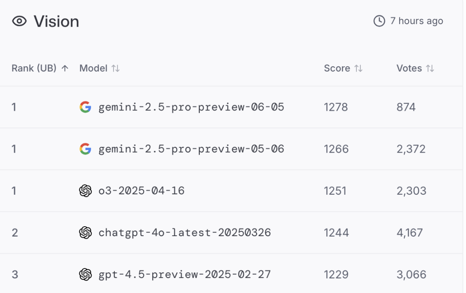Open the gpt-4.5-preview-2025-02-27 model entry

point(185,274)
